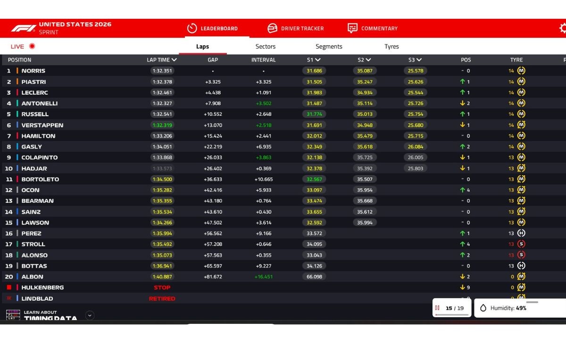Viewport: 566px width, 343px height.
Task: Click the medium tyre icon in Piastri row
Action: (521, 81)
